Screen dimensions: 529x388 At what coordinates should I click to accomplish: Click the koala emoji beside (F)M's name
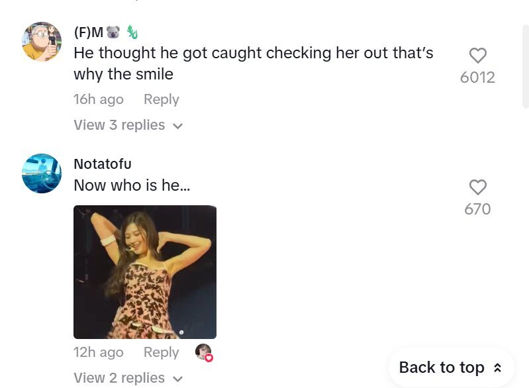tap(113, 32)
